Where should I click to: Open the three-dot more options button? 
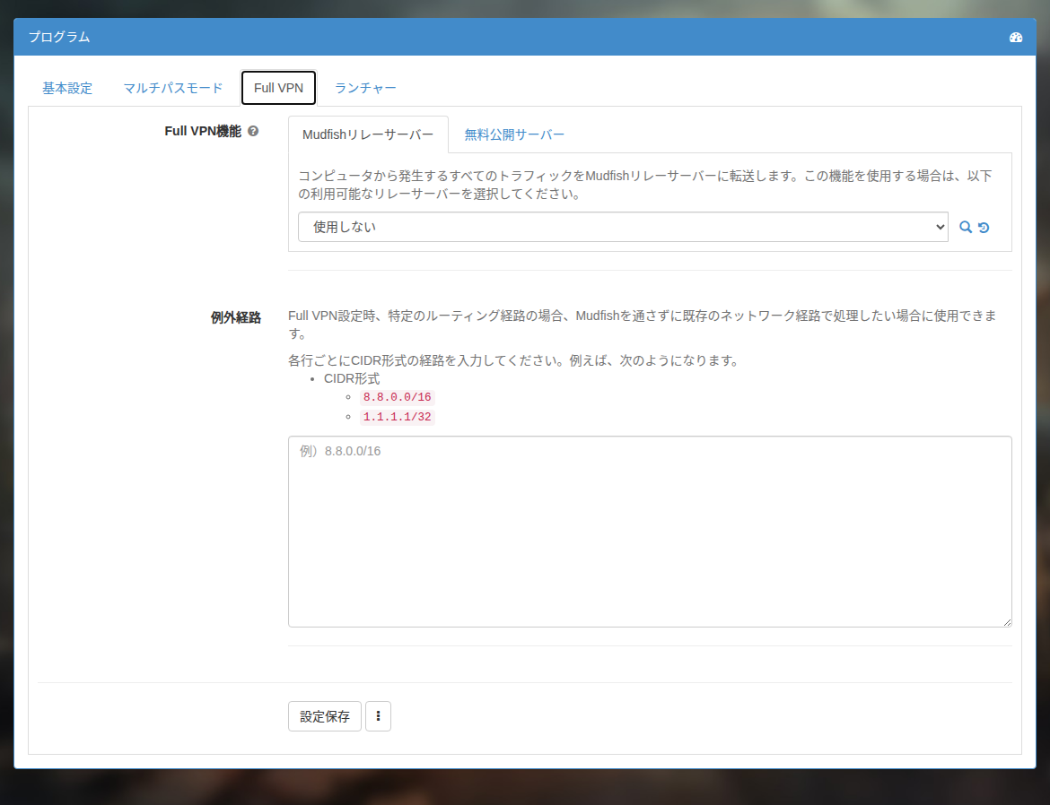coord(379,716)
